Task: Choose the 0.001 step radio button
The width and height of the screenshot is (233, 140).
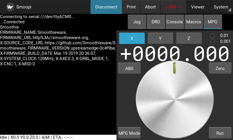Action: pos(212,41)
